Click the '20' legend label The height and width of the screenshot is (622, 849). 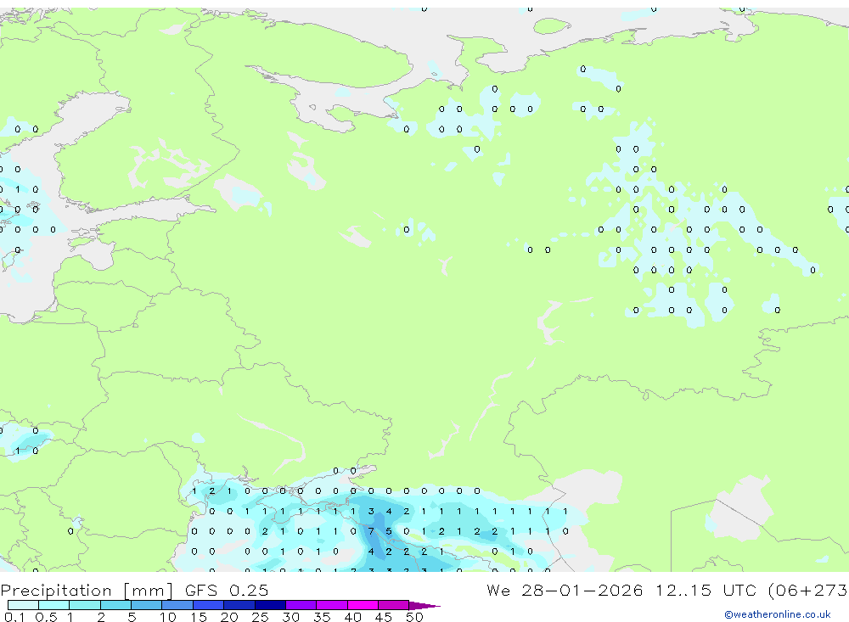(x=229, y=617)
